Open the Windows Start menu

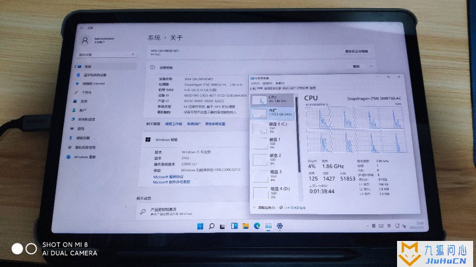pos(200,226)
